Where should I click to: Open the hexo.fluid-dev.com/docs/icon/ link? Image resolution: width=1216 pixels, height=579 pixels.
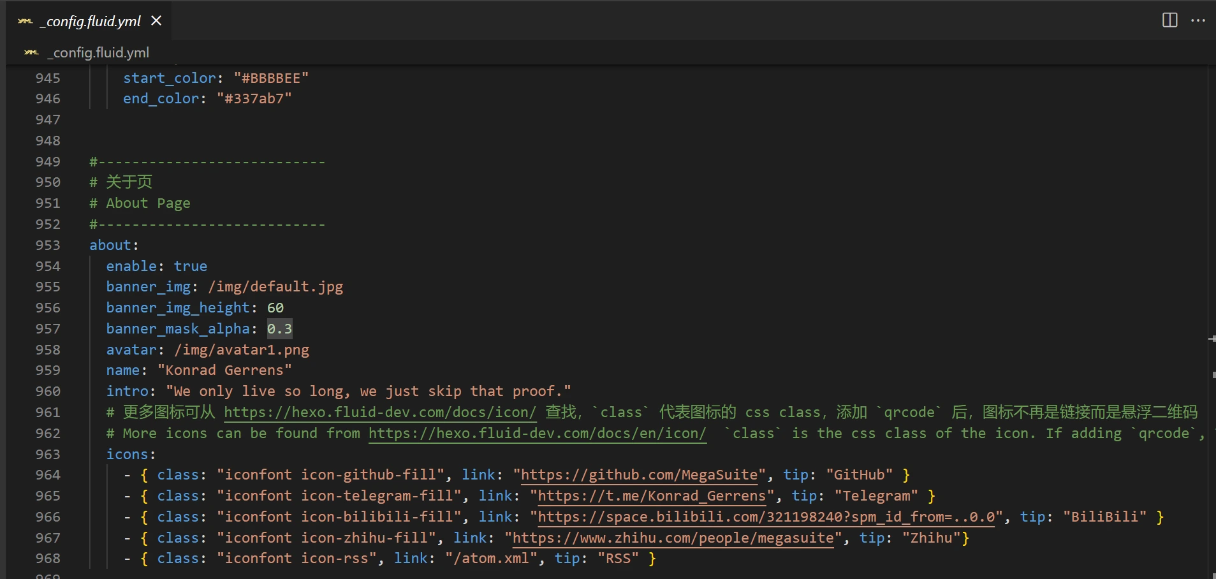379,413
